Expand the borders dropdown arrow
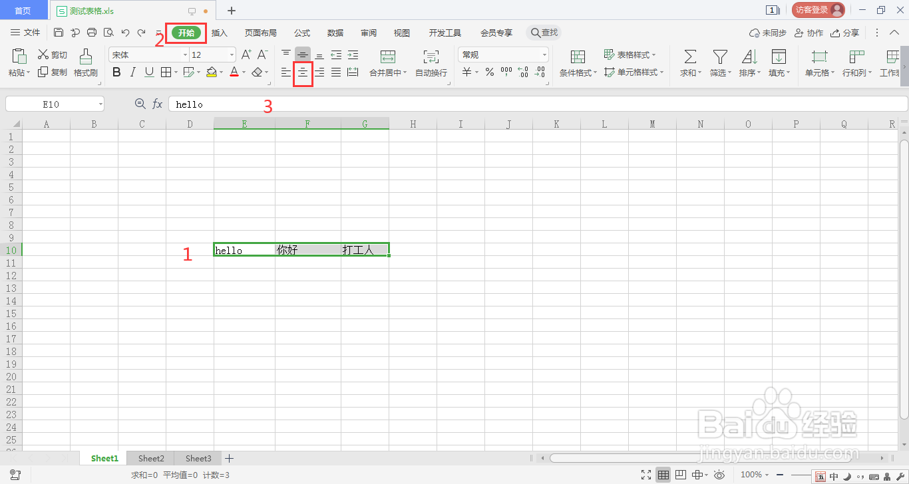This screenshot has width=909, height=484. pyautogui.click(x=176, y=72)
